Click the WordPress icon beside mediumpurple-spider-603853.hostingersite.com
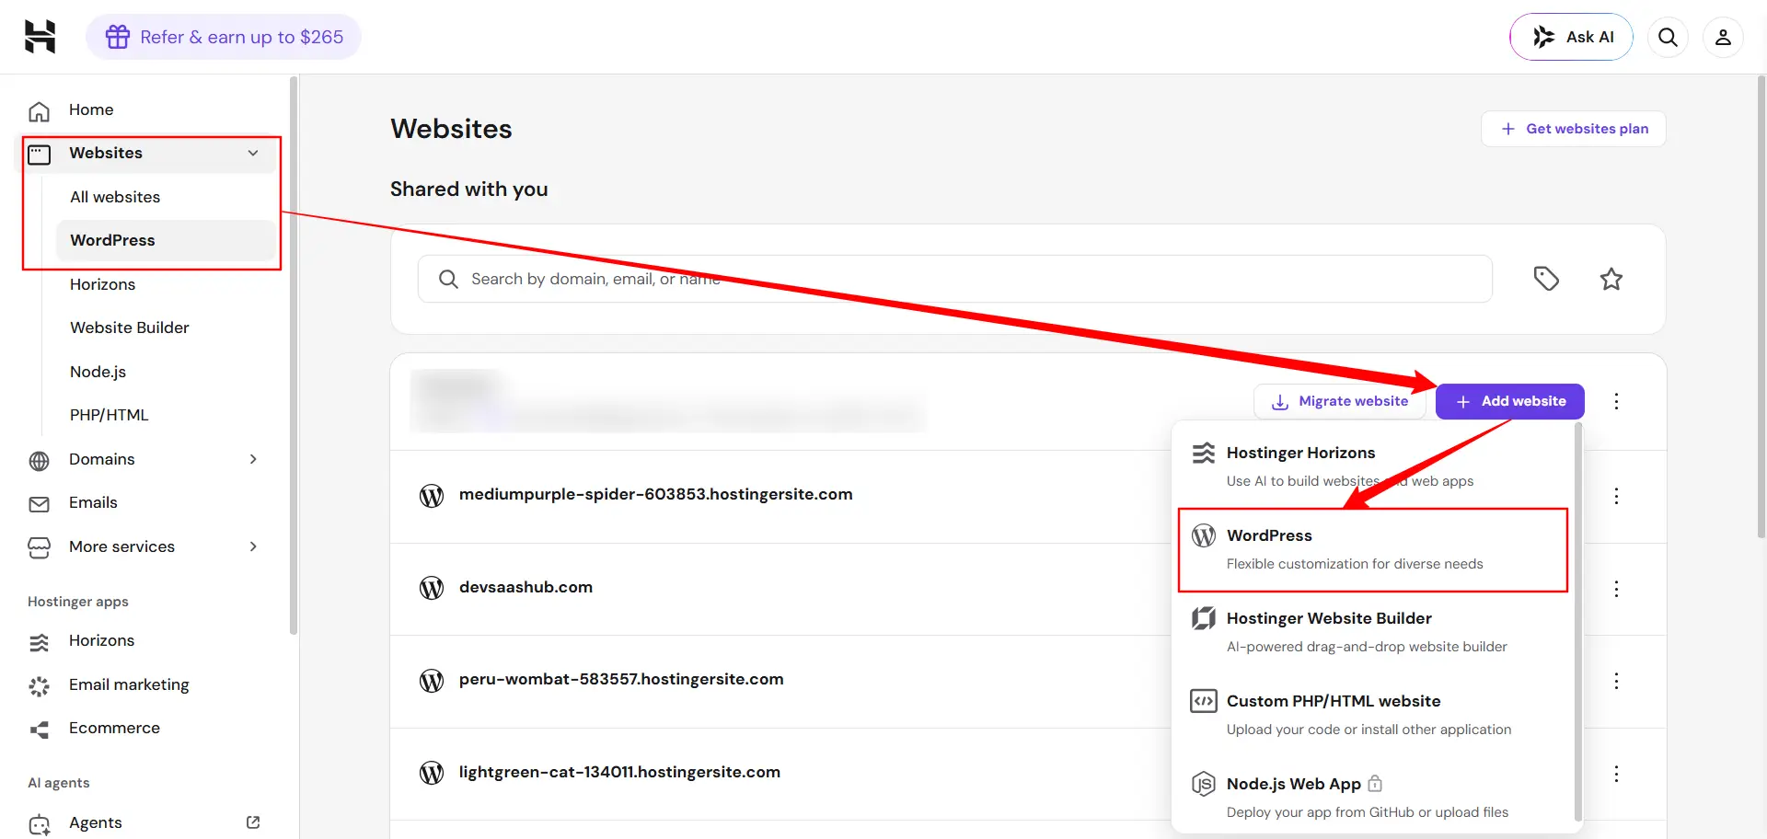Viewport: 1767px width, 839px height. (432, 495)
